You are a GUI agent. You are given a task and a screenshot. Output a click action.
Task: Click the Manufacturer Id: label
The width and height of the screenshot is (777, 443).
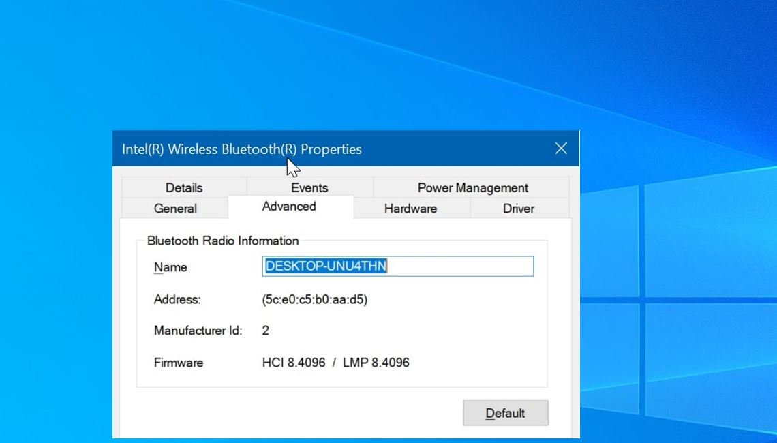pos(198,331)
